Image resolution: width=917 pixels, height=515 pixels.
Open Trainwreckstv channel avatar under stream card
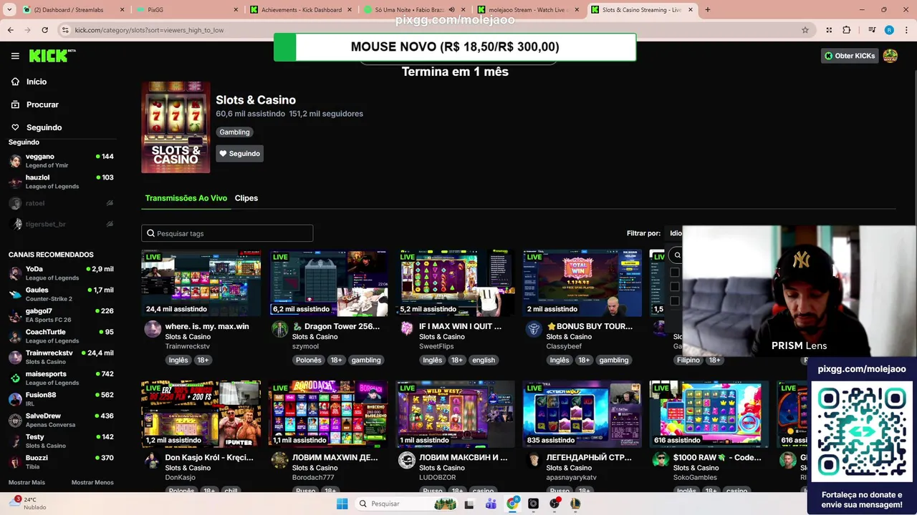(x=153, y=329)
